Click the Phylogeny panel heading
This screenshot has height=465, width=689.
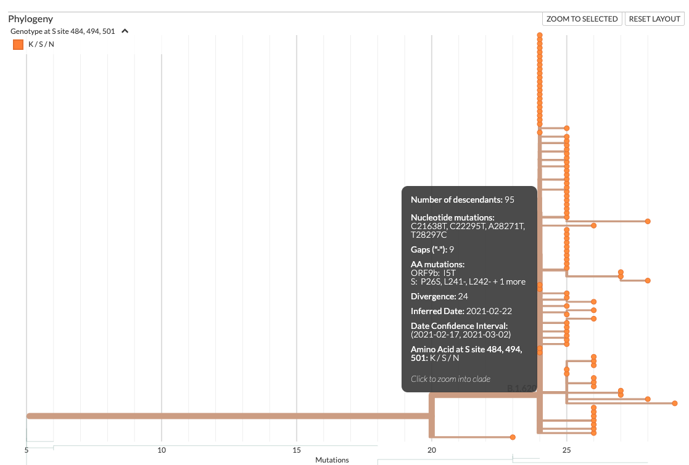pos(30,18)
